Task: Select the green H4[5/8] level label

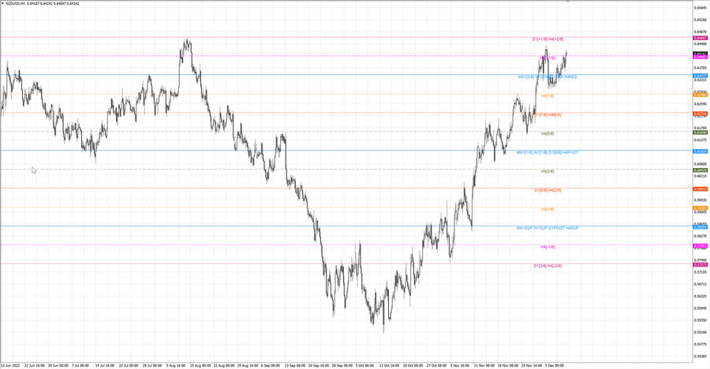Action: [x=547, y=133]
